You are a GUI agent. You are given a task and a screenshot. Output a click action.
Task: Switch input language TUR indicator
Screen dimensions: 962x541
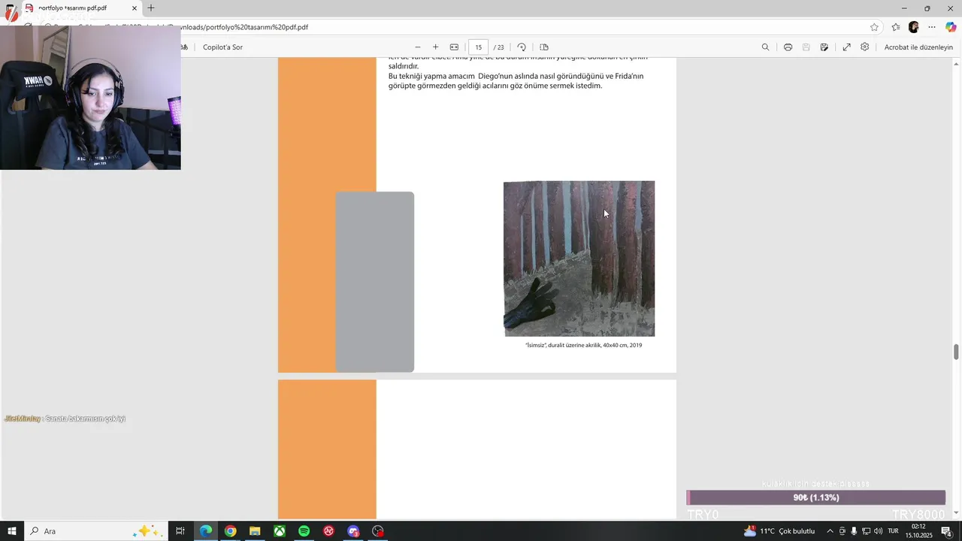(x=893, y=531)
